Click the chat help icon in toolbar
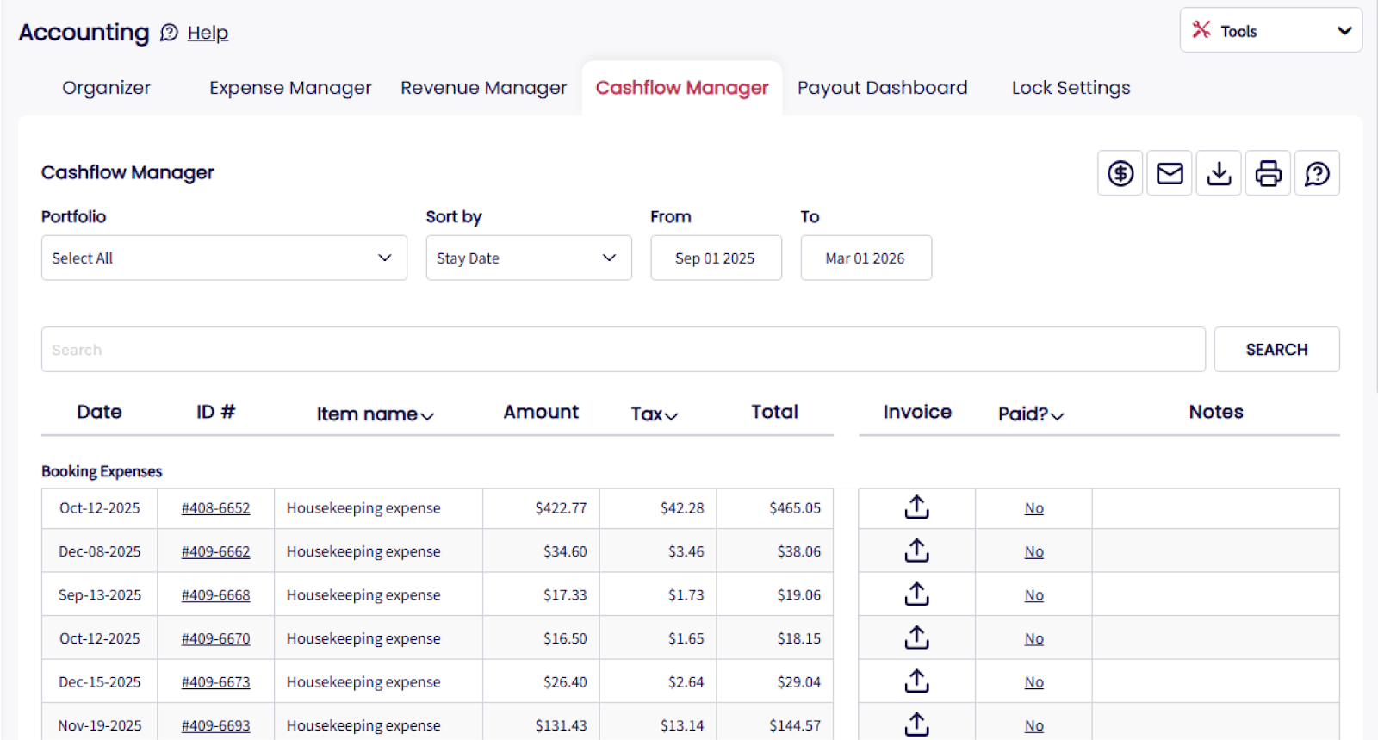This screenshot has height=740, width=1378. (1317, 173)
